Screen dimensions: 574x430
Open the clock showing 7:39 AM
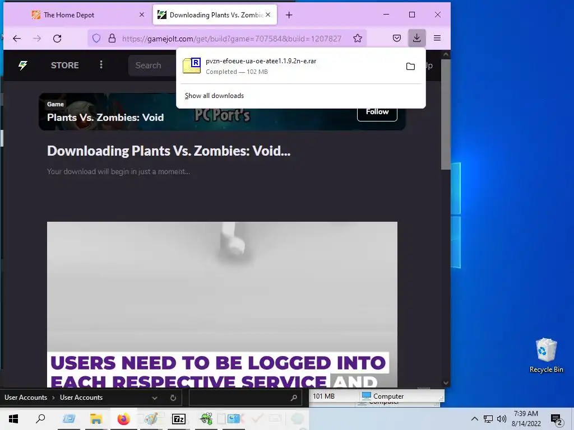(x=526, y=419)
